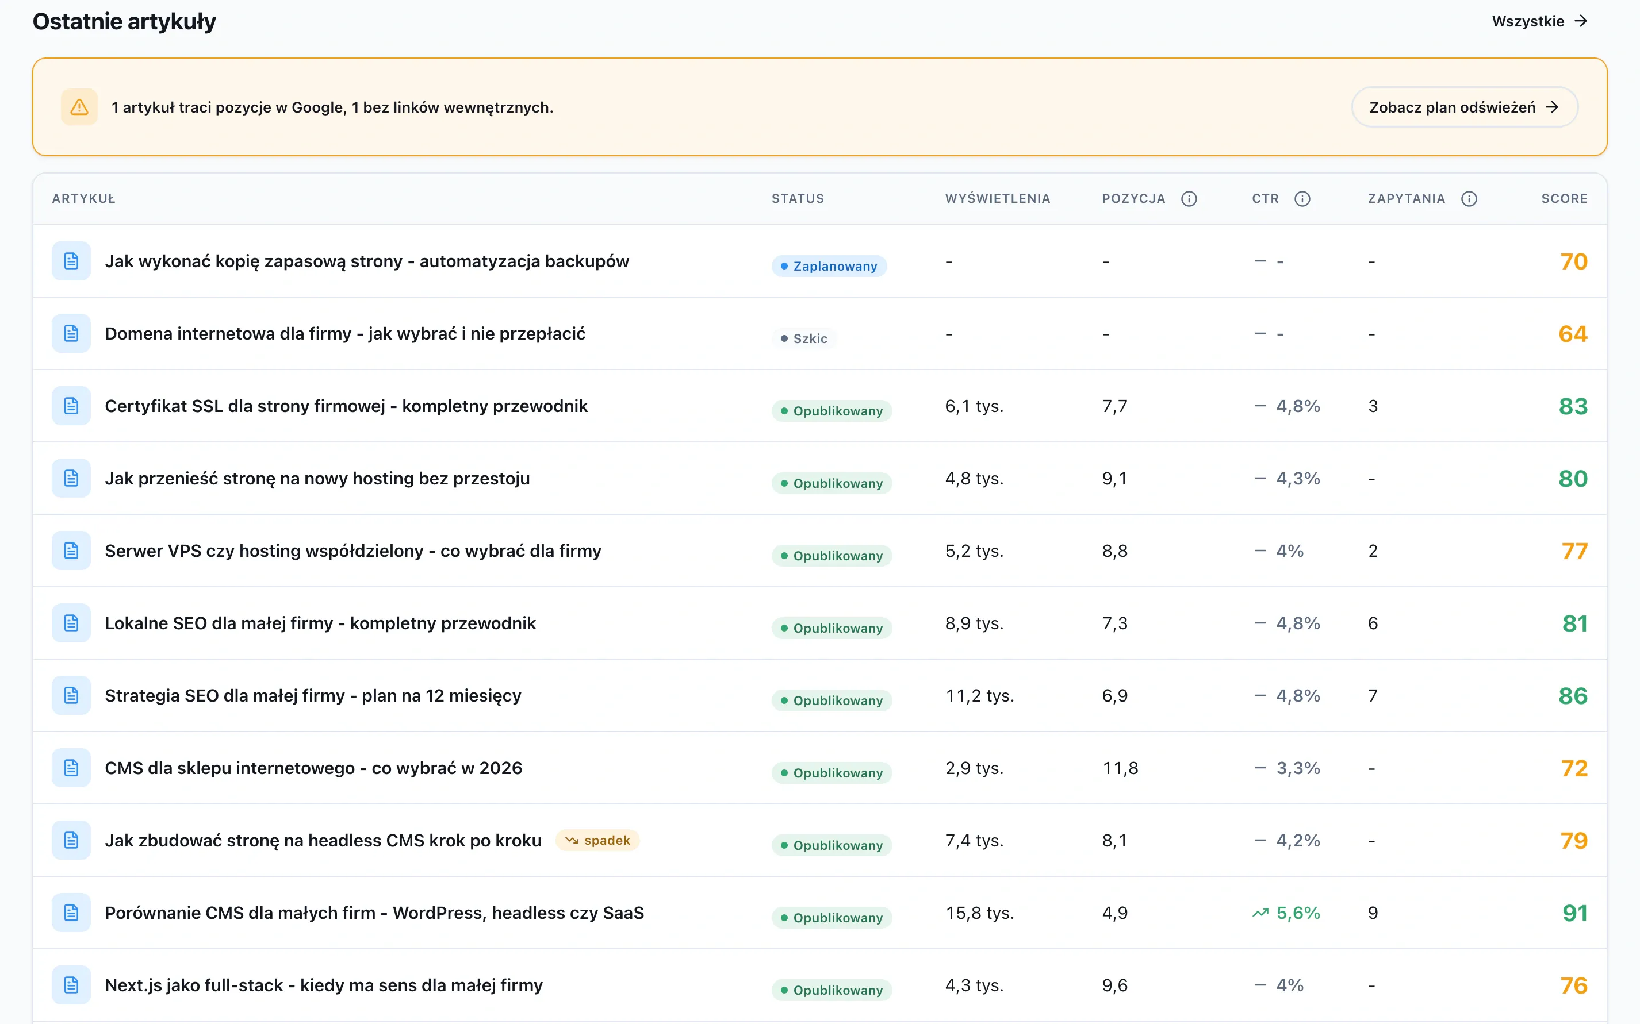Viewport: 1640px width, 1024px height.
Task: Click document icon for 'Porównanie CMS dla małych firm'
Action: coord(71,913)
